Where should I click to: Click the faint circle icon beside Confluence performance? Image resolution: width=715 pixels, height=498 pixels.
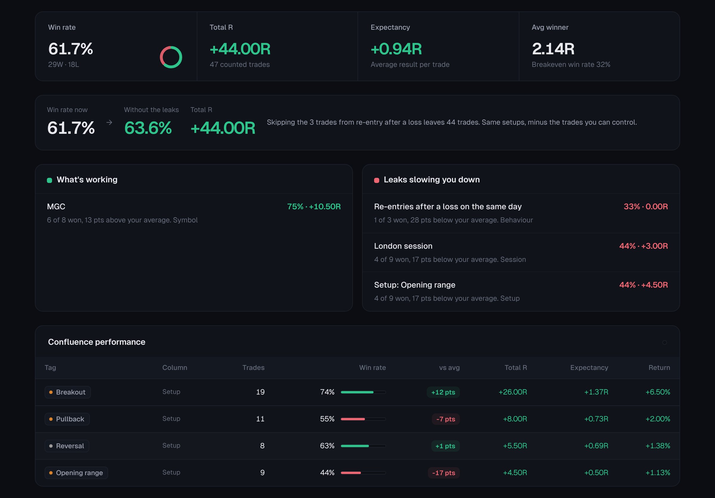[x=665, y=343]
